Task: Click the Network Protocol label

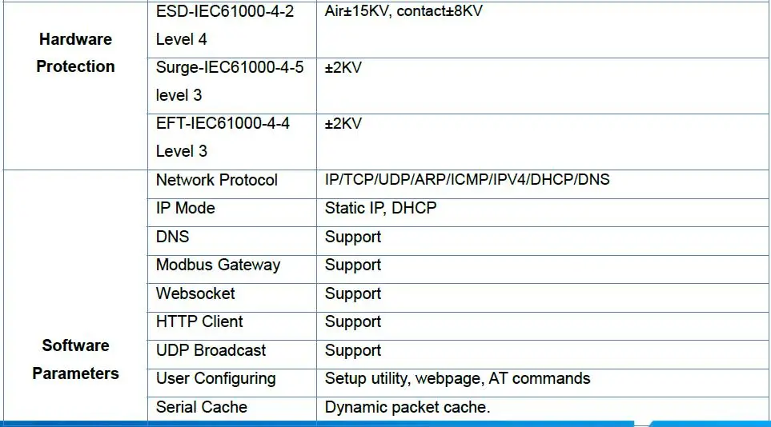Action: [x=217, y=181]
